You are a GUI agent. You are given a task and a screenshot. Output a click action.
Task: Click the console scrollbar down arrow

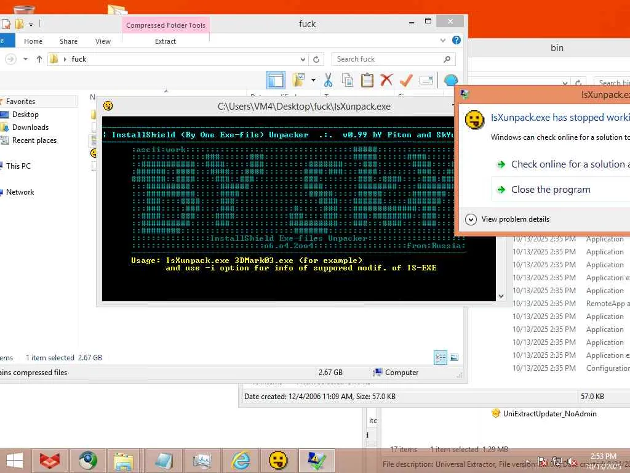pos(501,296)
